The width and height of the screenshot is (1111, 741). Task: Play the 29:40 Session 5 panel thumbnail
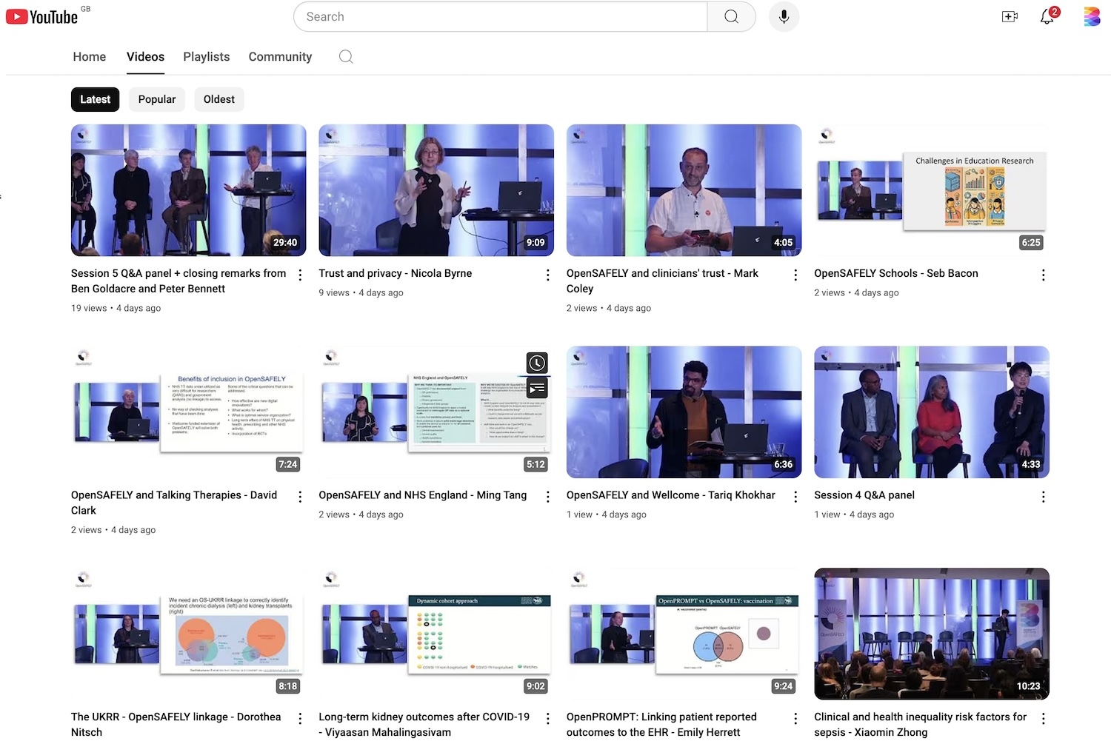(x=188, y=190)
